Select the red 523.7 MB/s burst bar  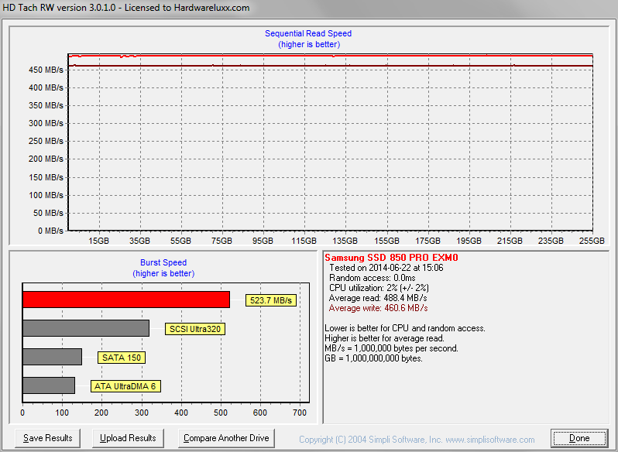coord(126,300)
